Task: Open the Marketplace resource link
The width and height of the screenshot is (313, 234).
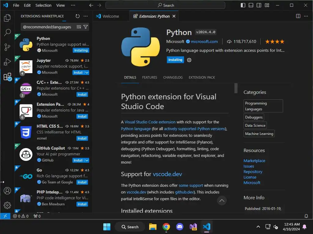Action: (x=254, y=161)
